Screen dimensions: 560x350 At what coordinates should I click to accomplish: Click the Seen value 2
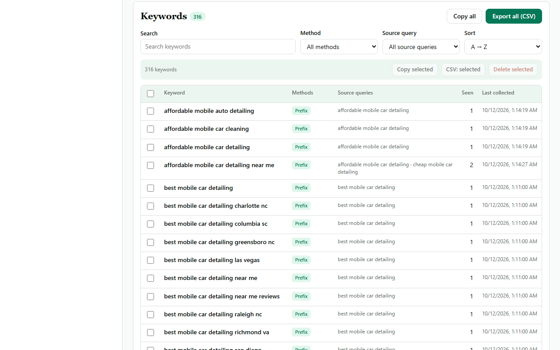(x=471, y=165)
